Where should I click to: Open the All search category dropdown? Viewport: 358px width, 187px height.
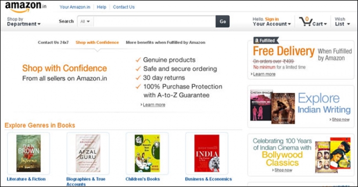[x=85, y=21]
